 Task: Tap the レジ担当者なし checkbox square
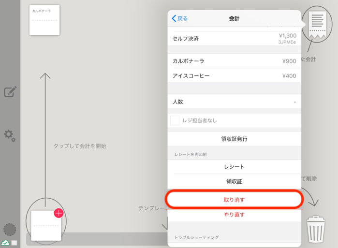(175, 120)
